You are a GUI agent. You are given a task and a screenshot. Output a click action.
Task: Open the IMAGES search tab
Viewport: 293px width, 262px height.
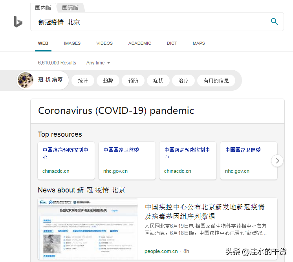coord(72,43)
